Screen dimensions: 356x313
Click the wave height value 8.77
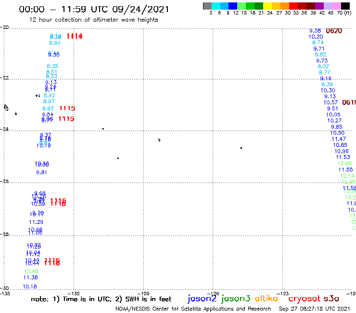coord(325,72)
